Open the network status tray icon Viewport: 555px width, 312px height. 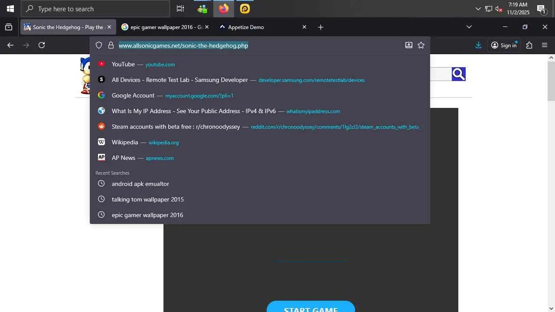tap(489, 9)
